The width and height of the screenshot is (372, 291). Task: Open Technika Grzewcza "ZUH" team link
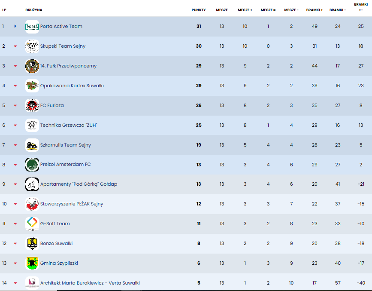point(69,125)
